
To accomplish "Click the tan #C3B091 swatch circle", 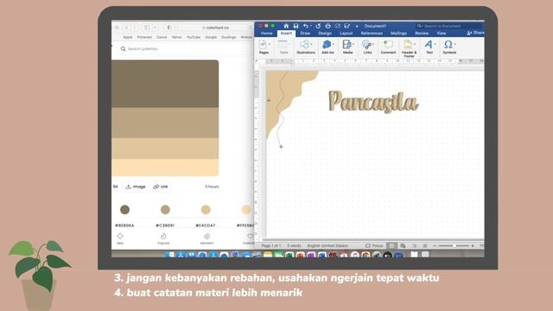I will click(x=165, y=210).
